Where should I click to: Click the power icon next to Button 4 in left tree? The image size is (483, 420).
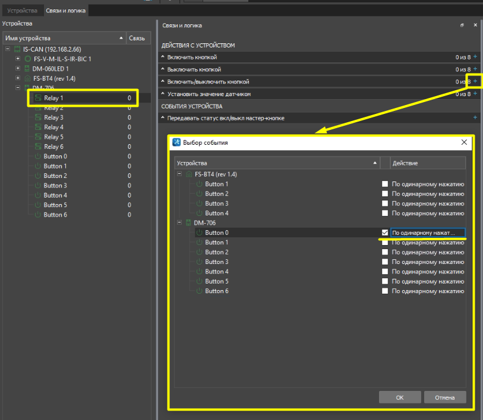click(x=38, y=195)
